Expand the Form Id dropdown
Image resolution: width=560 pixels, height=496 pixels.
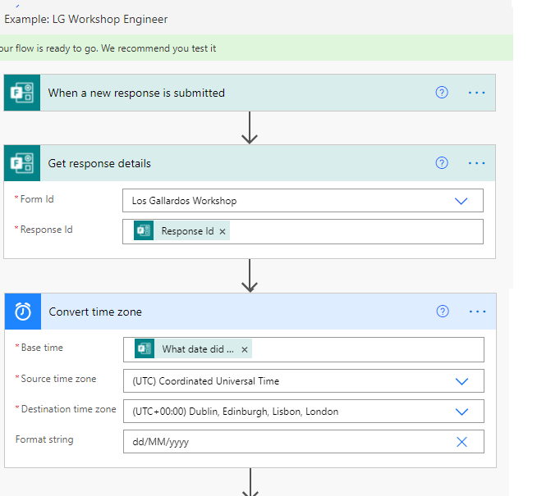(x=461, y=201)
